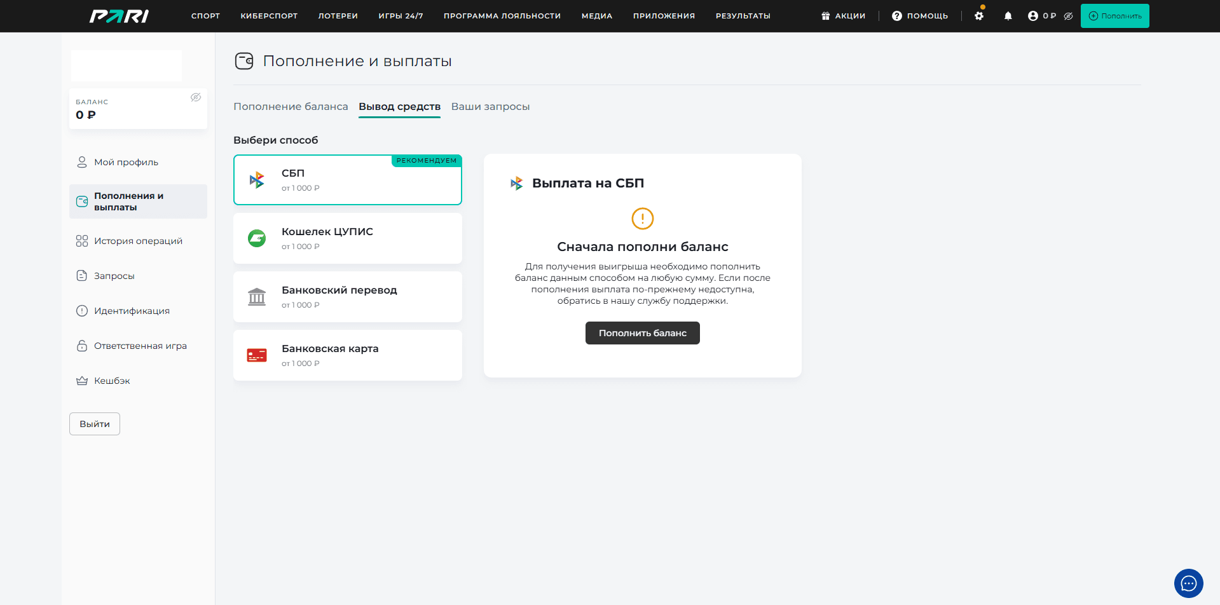1220x605 pixels.
Task: Click the green ЦУПИС wallet icon
Action: click(257, 238)
